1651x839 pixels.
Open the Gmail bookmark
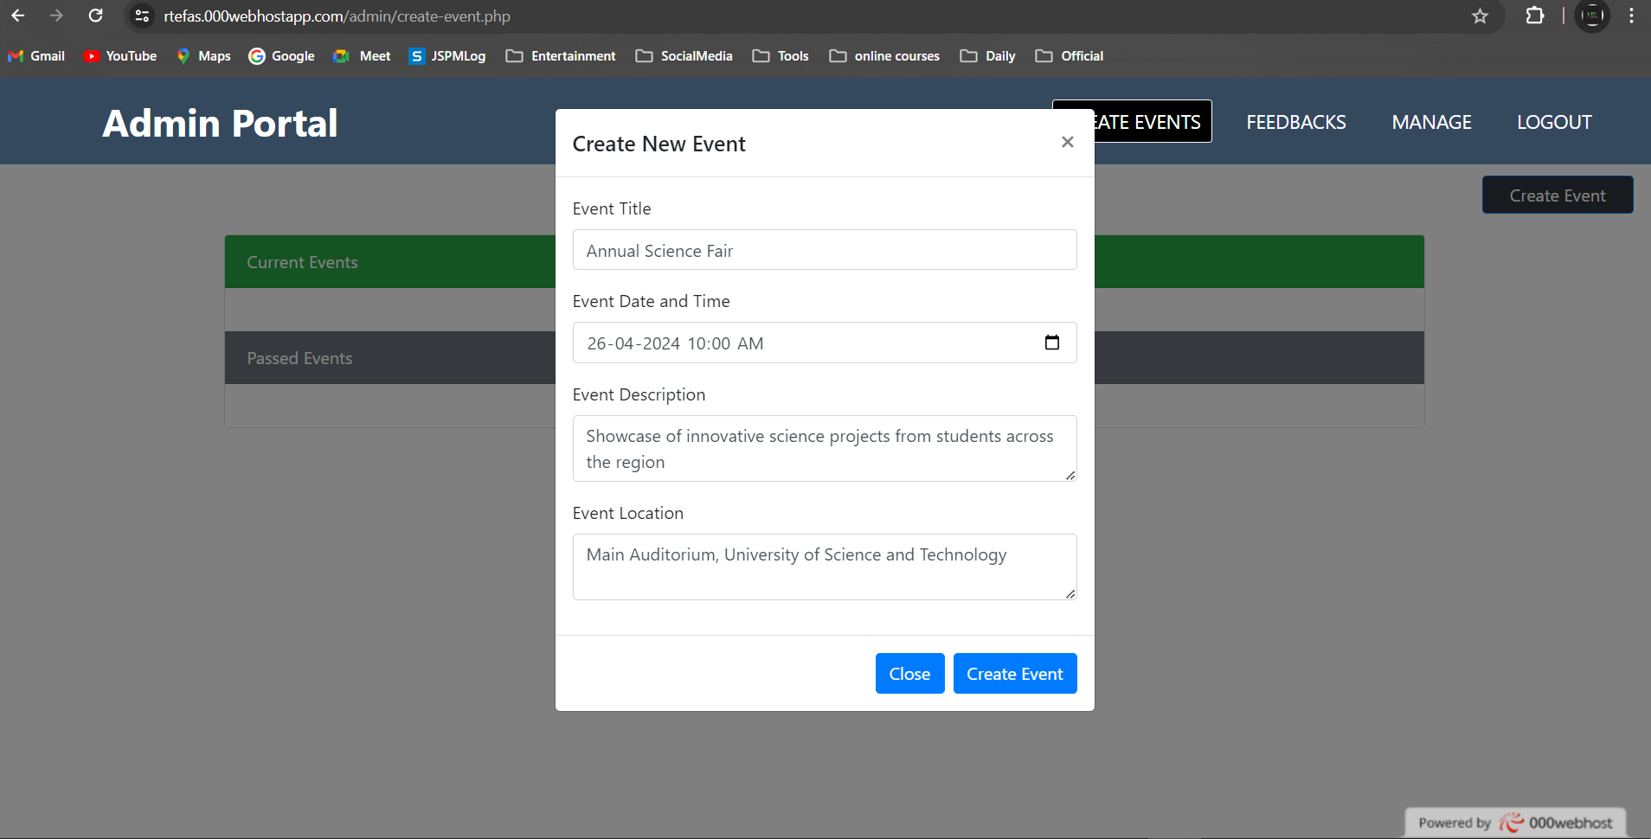click(36, 55)
